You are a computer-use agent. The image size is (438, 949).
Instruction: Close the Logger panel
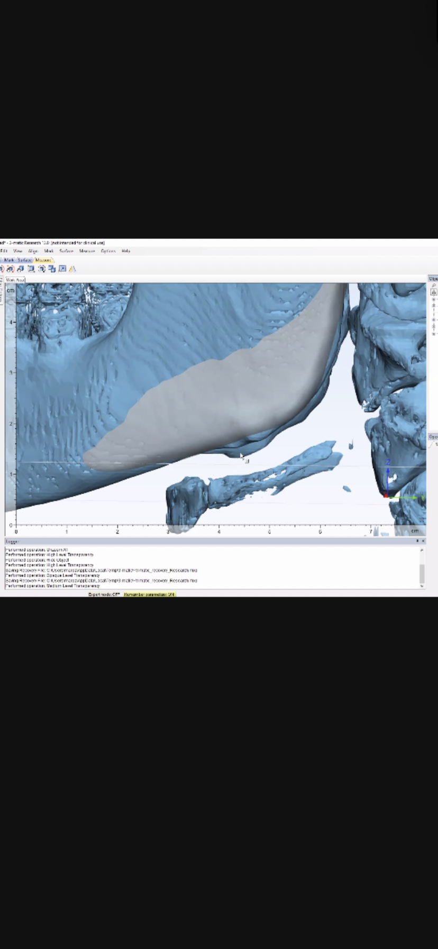tap(423, 541)
